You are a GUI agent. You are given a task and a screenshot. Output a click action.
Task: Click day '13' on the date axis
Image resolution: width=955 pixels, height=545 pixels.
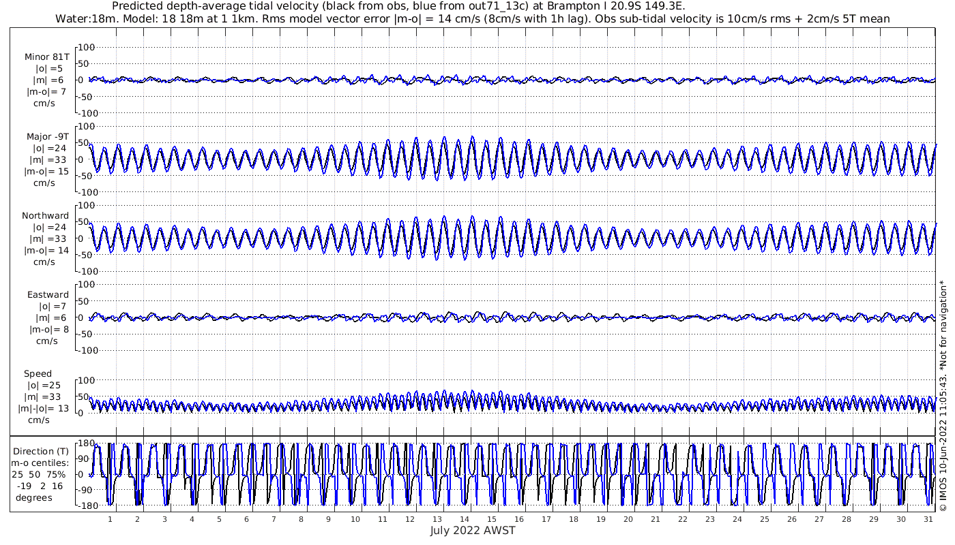click(x=437, y=519)
